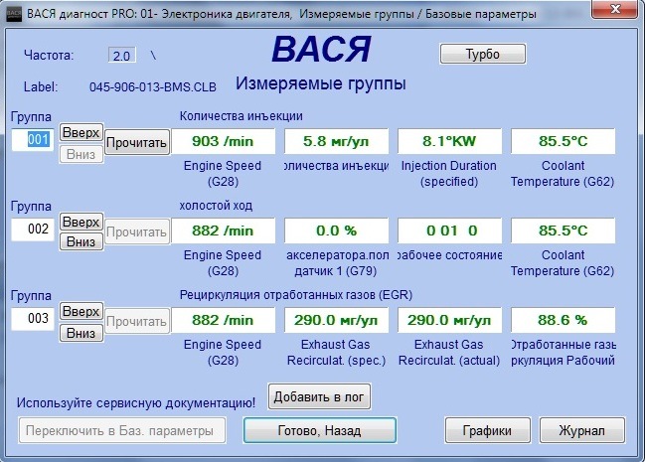Click the Турбо button
This screenshot has height=462, width=645.
click(x=483, y=54)
